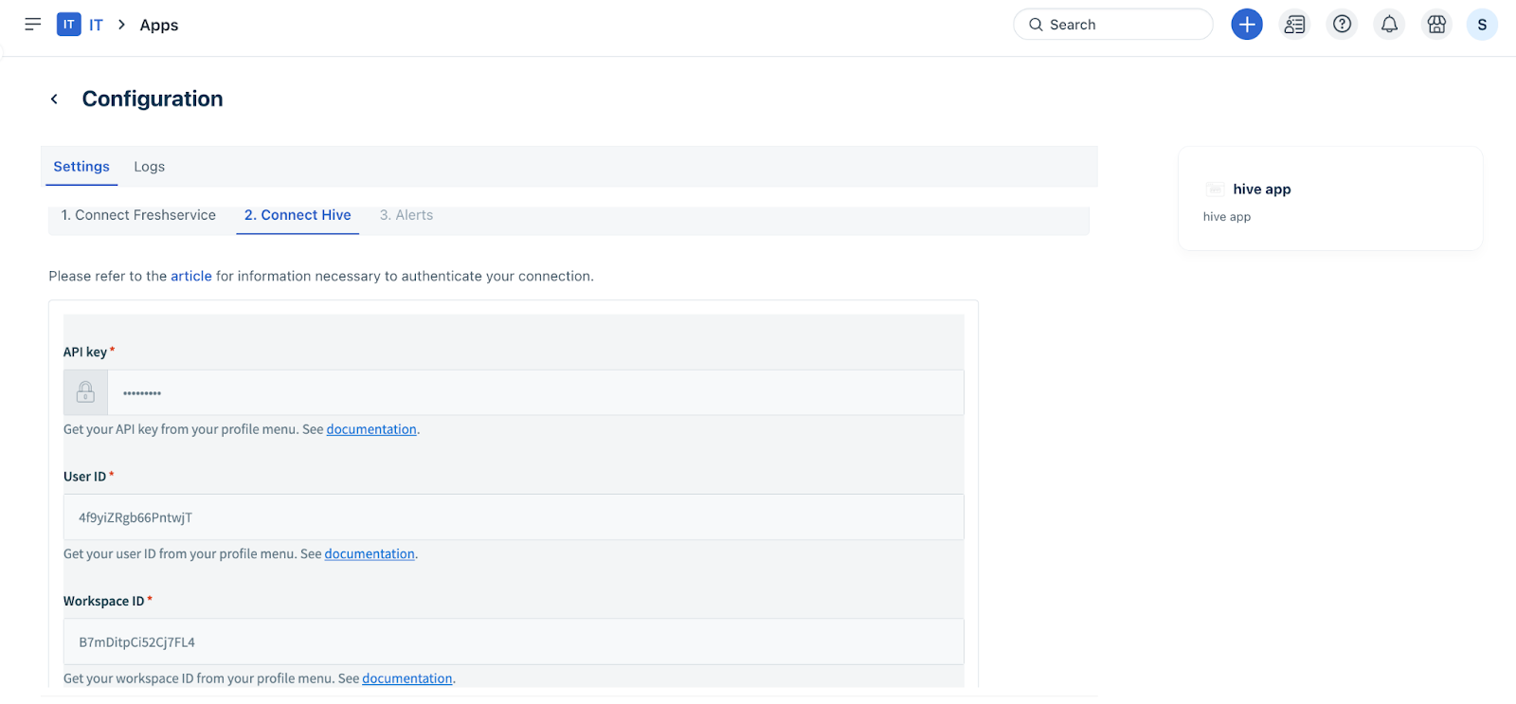Select step 2. Connect Hive
This screenshot has width=1516, height=704.
(298, 215)
